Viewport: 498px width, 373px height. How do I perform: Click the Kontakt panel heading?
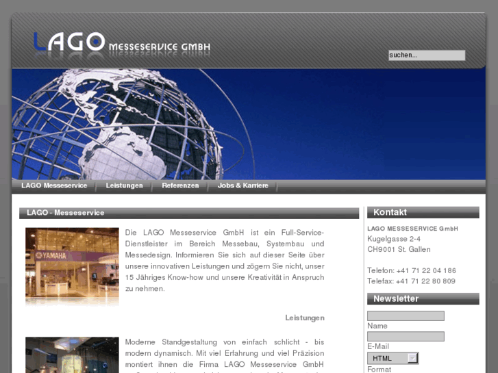pyautogui.click(x=423, y=212)
